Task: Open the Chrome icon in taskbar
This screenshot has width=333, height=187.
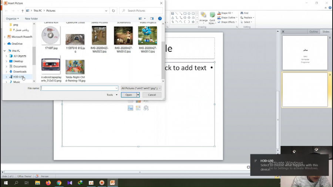Action: (x=59, y=183)
